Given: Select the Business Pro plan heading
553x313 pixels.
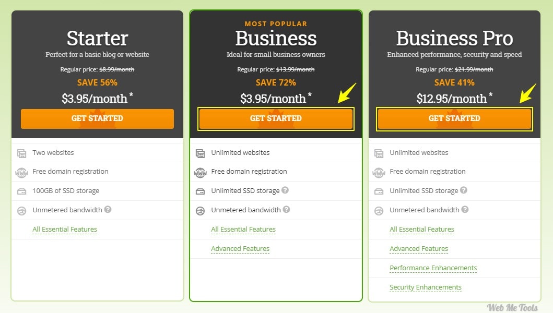Looking at the screenshot, I should [454, 38].
